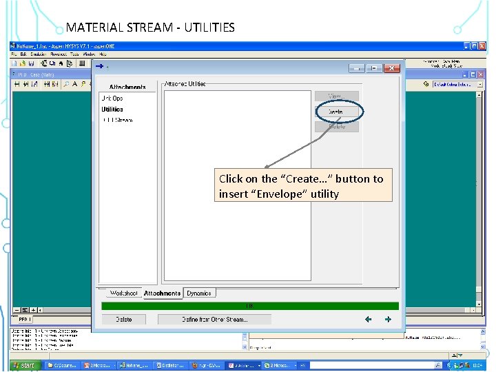Open the Tools menu
This screenshot has height=372, width=496.
pos(74,54)
